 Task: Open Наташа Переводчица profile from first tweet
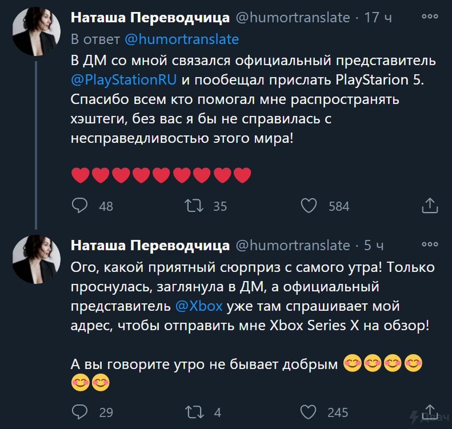coord(150,18)
